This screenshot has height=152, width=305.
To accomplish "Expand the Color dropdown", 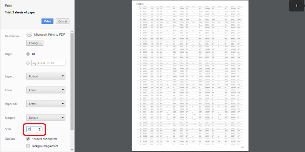I will [x=46, y=90].
